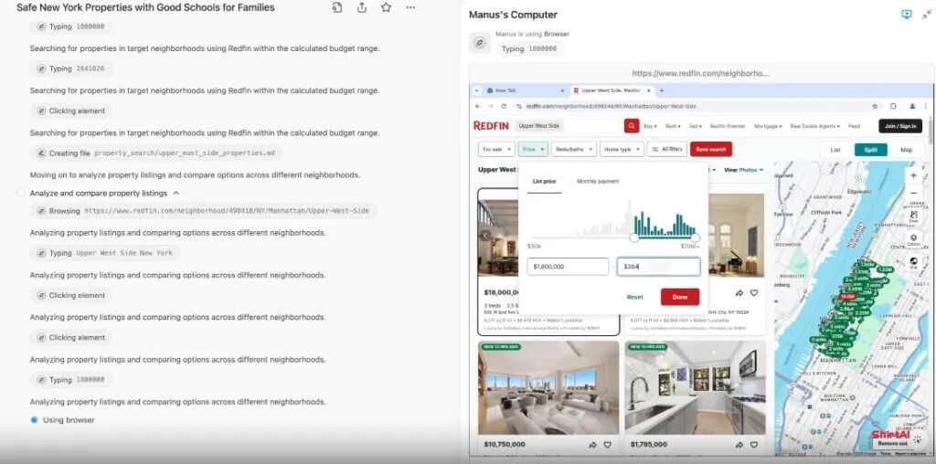The image size is (936, 464).
Task: Open the Rent menu dropdown
Action: pos(673,126)
